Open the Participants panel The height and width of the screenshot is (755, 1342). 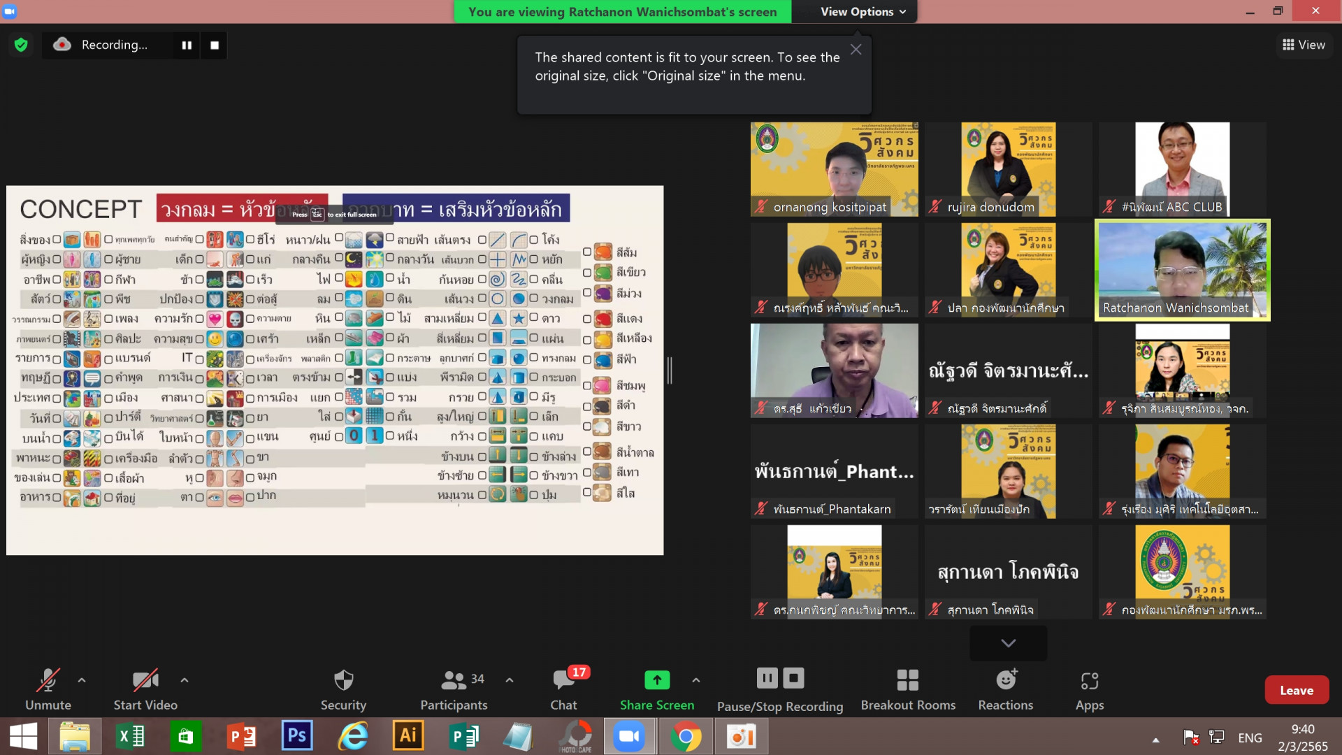454,680
